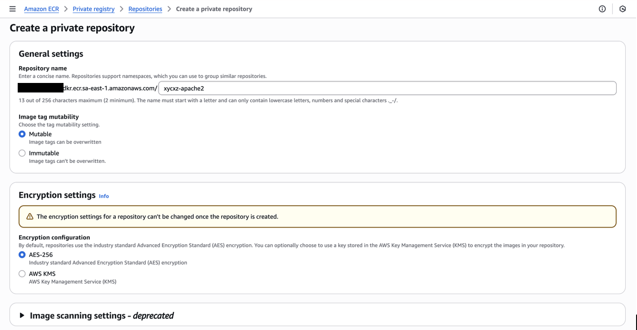Click the Create a private repository breadcrumb label
This screenshot has width=637, height=330.
coord(214,9)
